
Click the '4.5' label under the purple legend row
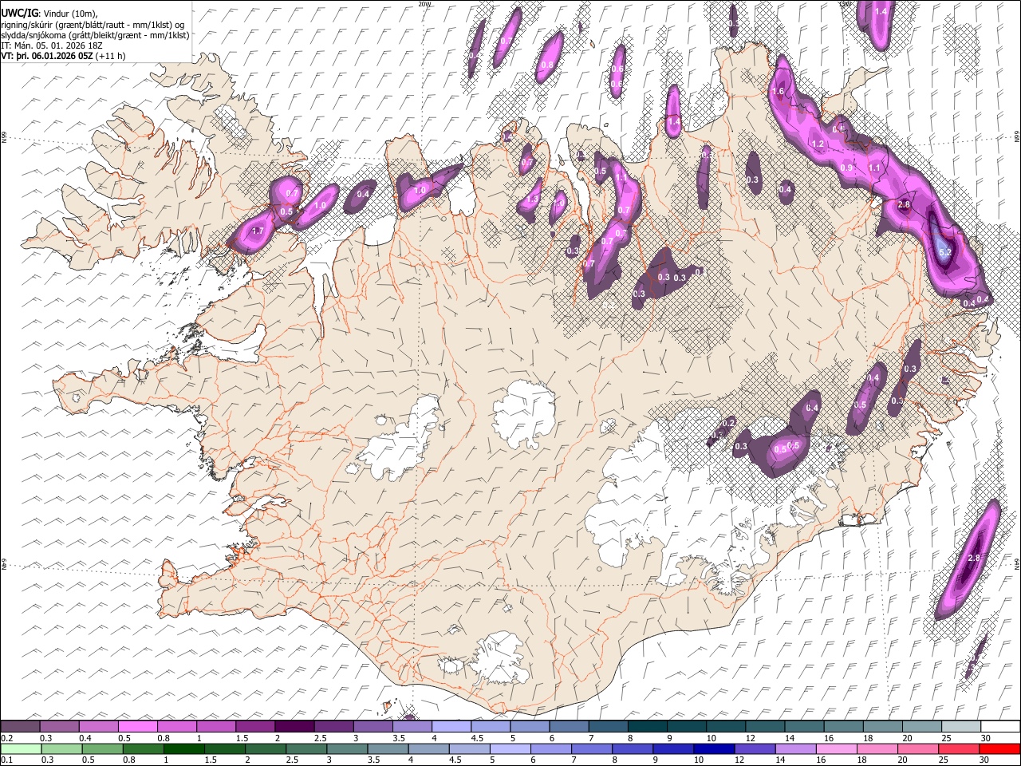tap(477, 738)
